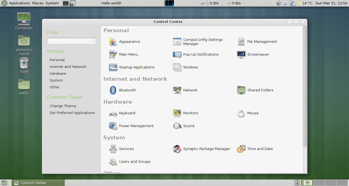The width and height of the screenshot is (349, 186).
Task: Open the Screensaver settings icon
Action: tap(241, 55)
